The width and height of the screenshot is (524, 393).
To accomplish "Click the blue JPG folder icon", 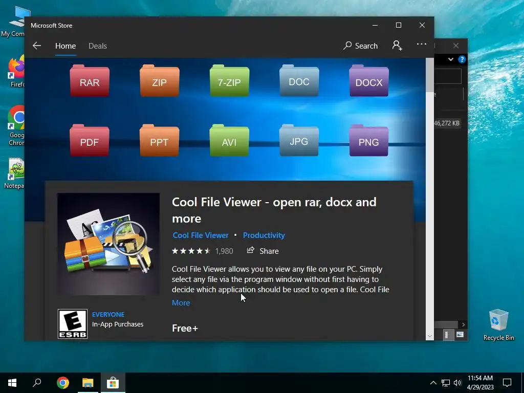I will coord(299,140).
